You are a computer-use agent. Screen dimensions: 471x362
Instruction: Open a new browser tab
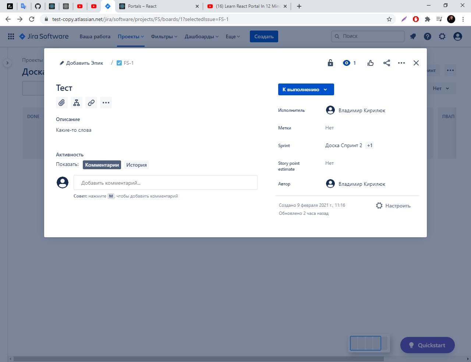pyautogui.click(x=299, y=6)
